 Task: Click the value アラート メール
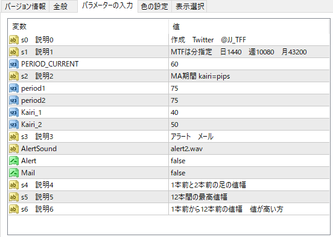click(192, 137)
